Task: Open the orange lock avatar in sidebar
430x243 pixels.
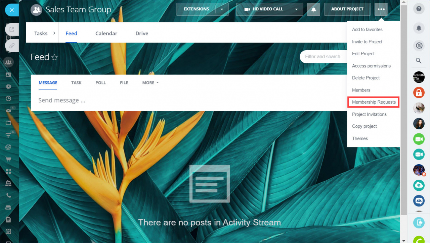Action: (x=419, y=92)
